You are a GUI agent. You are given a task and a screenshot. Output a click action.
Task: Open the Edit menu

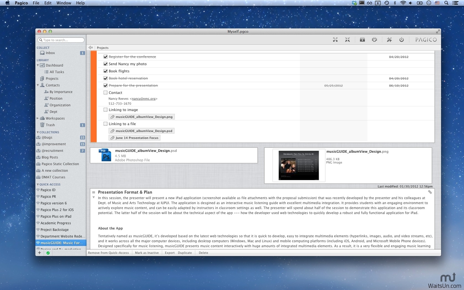coord(48,3)
